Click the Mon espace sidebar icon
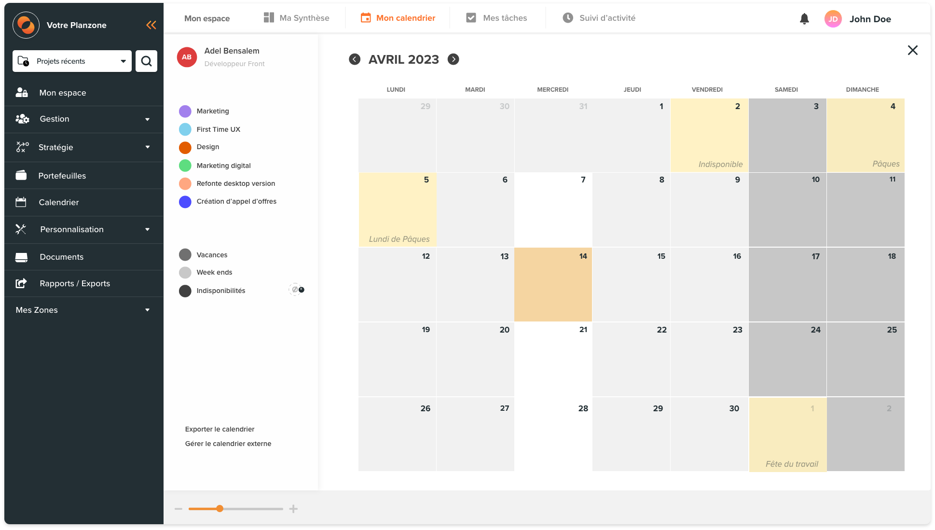The image size is (935, 530). (x=22, y=93)
